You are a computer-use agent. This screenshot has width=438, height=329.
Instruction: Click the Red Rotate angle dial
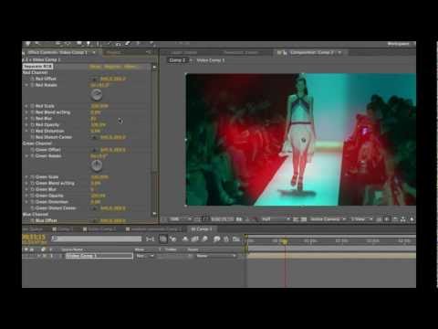point(97,95)
